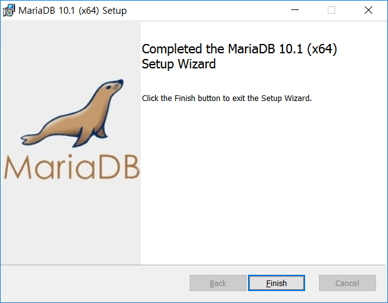Close the setup wizard with the X
Image resolution: width=388 pixels, height=303 pixels.
point(368,10)
